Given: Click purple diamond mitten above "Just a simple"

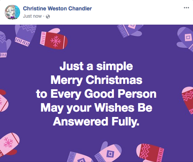Looking at the screenshot, I should click(130, 31).
